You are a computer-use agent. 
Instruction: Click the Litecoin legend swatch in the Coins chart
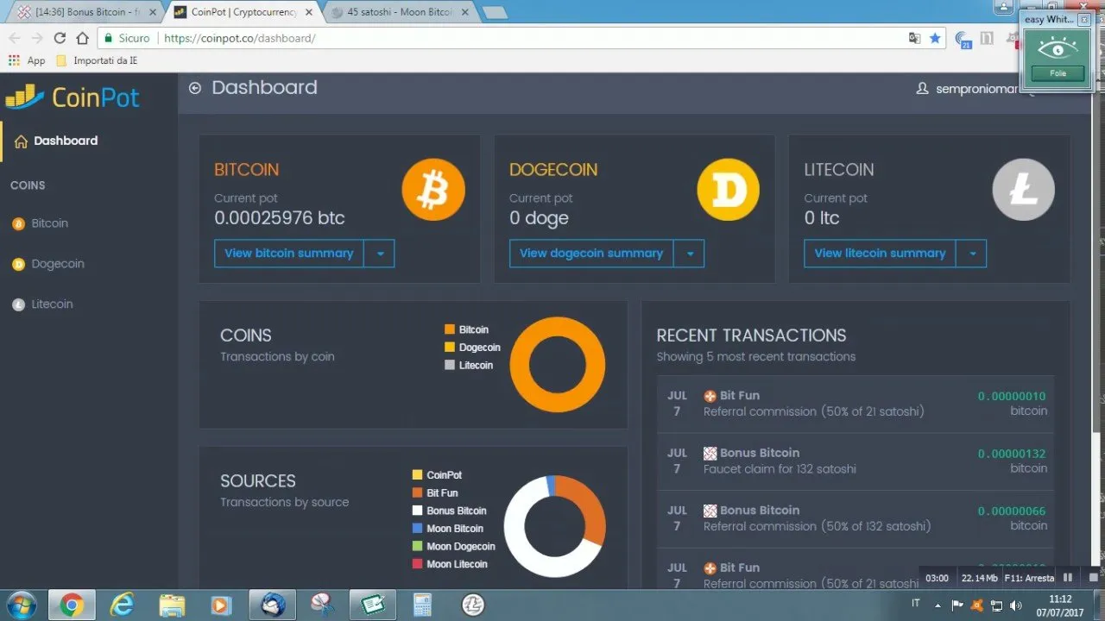(449, 365)
